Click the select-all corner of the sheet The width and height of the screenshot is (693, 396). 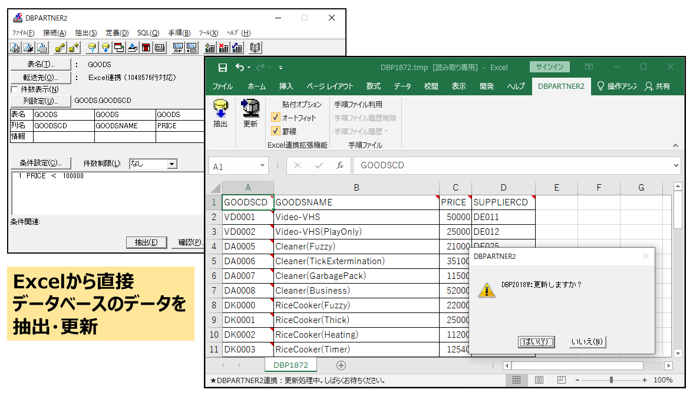pos(215,188)
